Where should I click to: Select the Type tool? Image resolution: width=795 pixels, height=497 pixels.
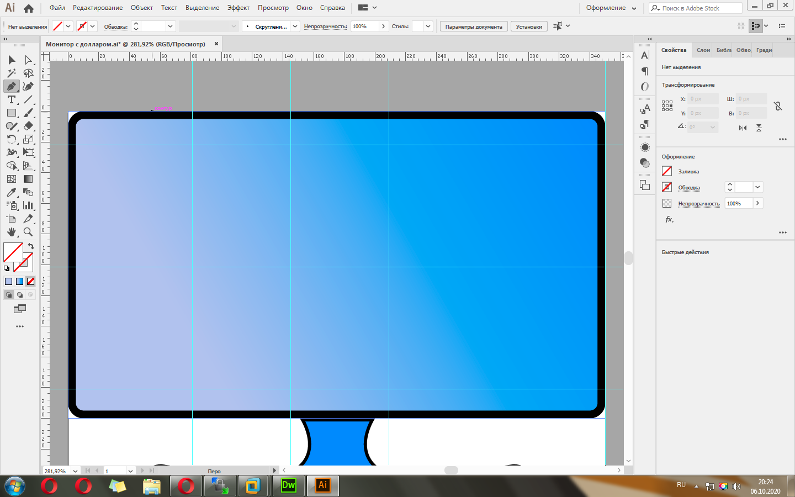[12, 99]
